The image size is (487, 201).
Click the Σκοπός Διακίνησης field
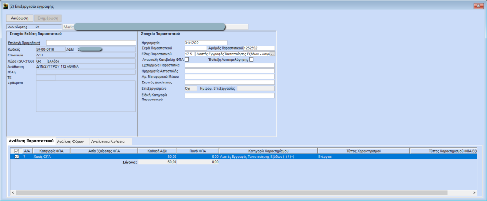[x=230, y=82]
